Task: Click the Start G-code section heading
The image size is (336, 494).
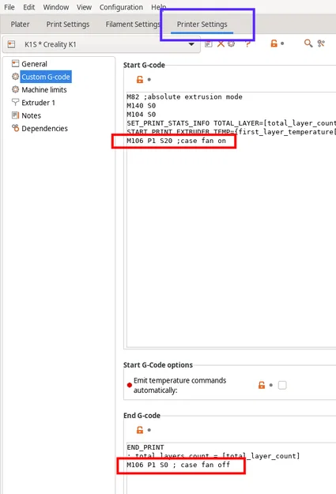Action: point(144,66)
